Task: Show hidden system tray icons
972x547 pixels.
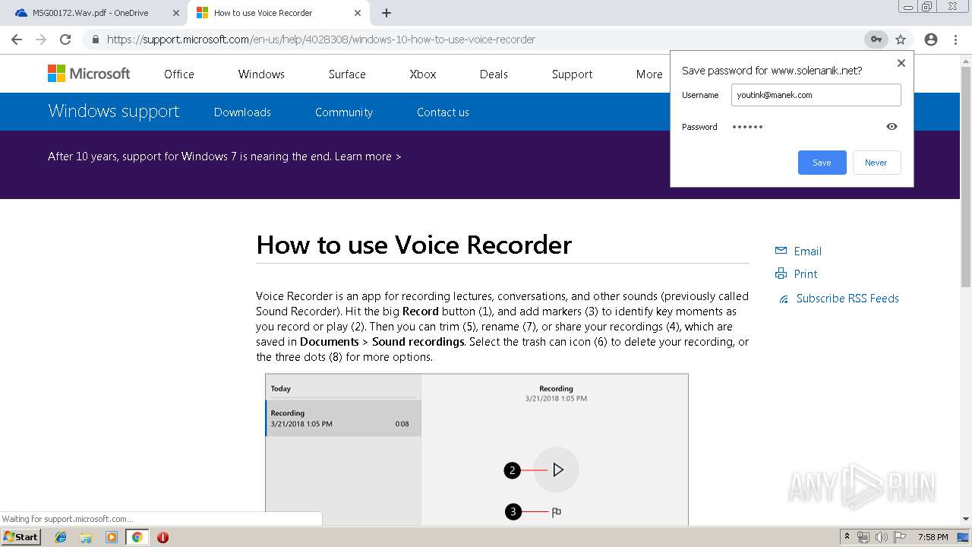Action: coord(847,537)
